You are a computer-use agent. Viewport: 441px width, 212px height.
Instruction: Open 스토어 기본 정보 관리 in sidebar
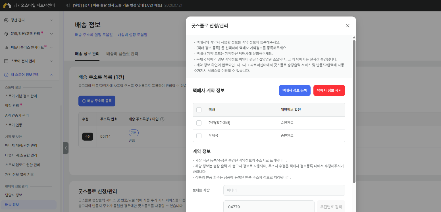pyautogui.click(x=21, y=96)
